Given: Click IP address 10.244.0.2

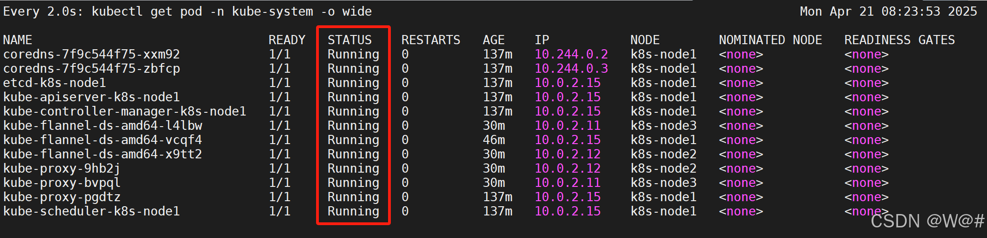Looking at the screenshot, I should coord(571,54).
